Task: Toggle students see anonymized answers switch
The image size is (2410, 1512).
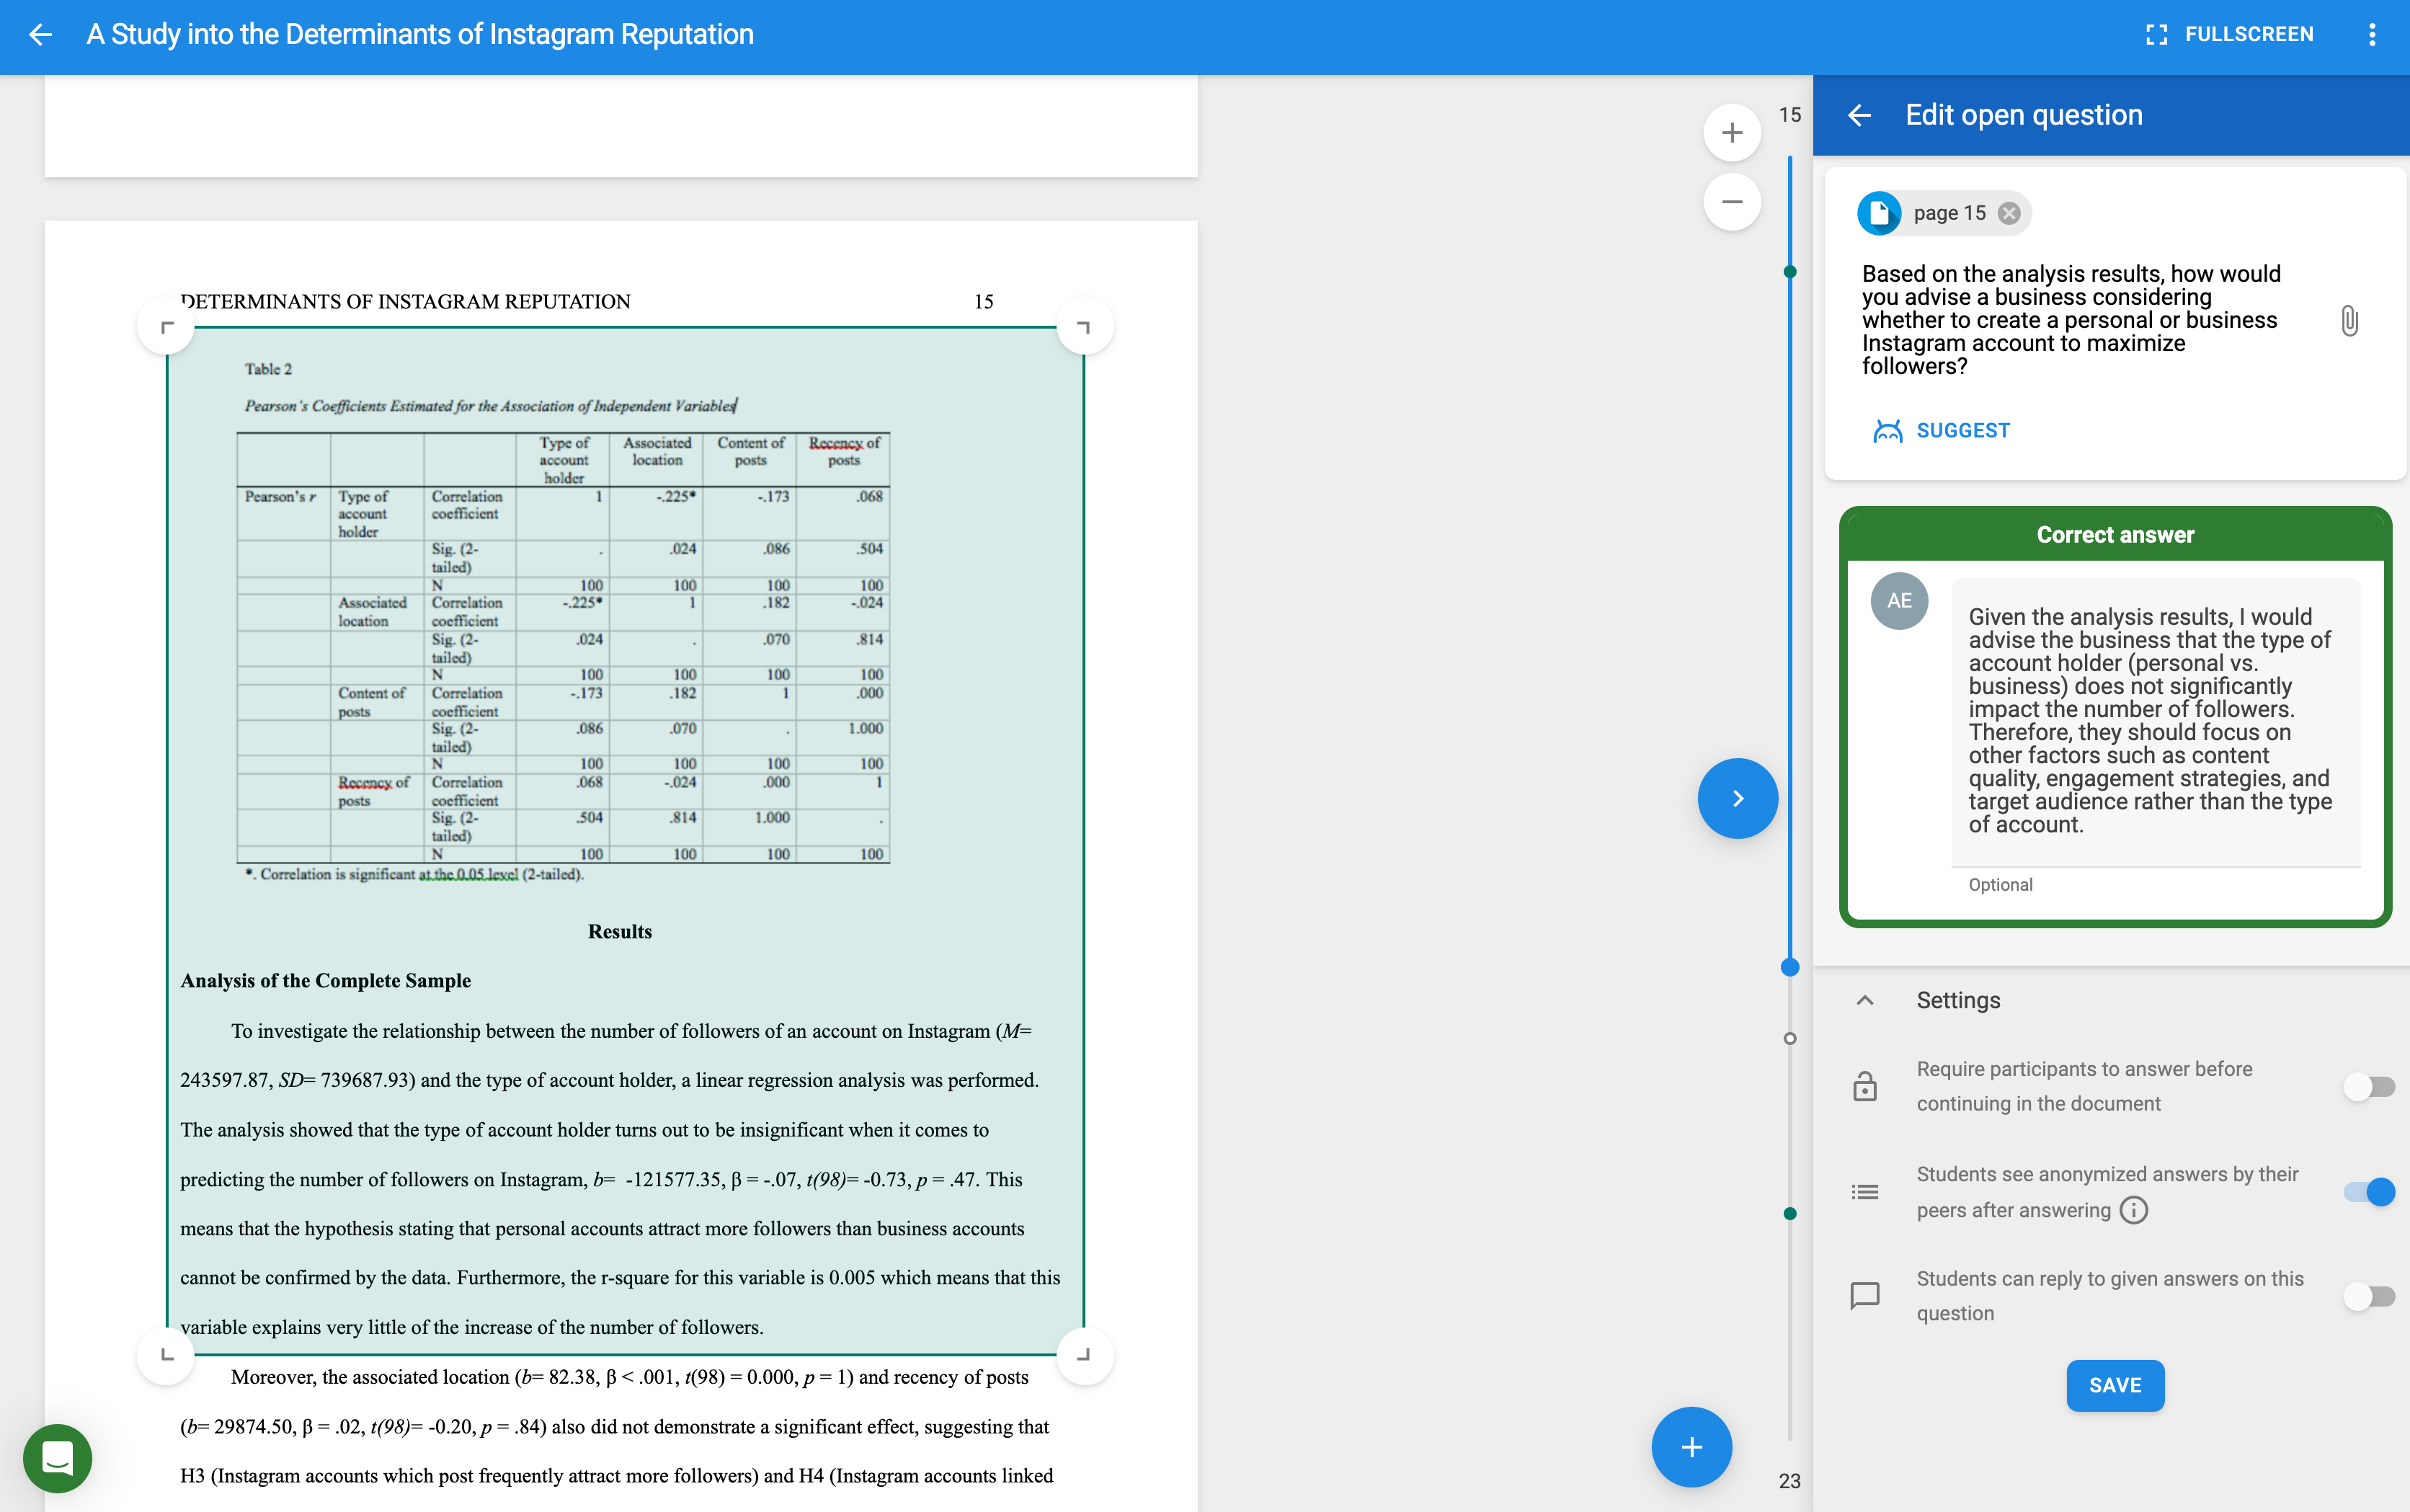Action: (x=2369, y=1192)
